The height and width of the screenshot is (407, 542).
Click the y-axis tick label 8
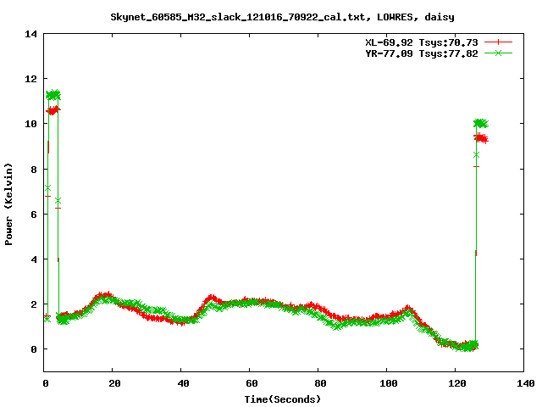point(34,170)
